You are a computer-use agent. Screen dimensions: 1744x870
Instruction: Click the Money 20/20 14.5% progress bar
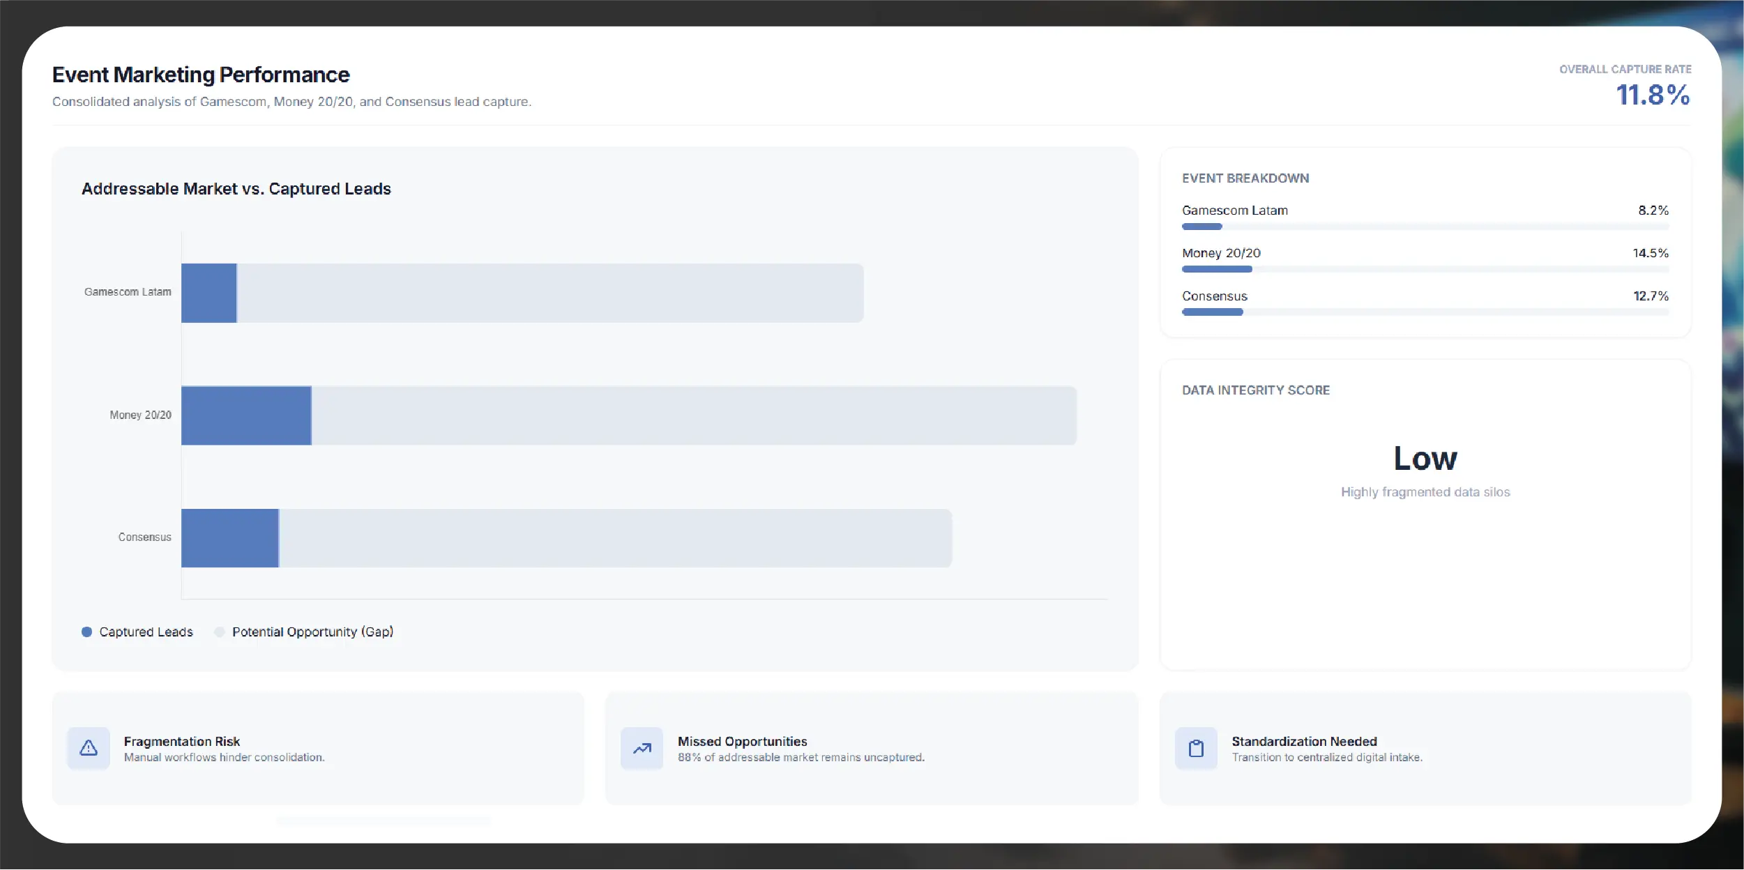[1425, 269]
